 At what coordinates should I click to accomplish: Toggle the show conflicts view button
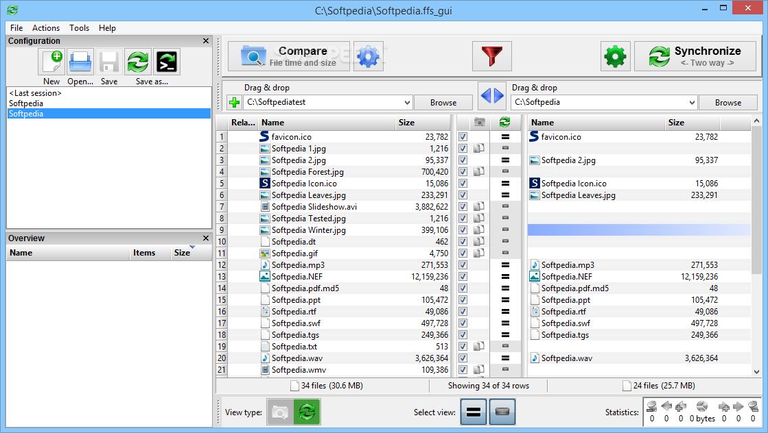pyautogui.click(x=502, y=412)
